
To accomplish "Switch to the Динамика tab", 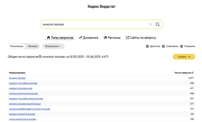I will [x=88, y=38].
